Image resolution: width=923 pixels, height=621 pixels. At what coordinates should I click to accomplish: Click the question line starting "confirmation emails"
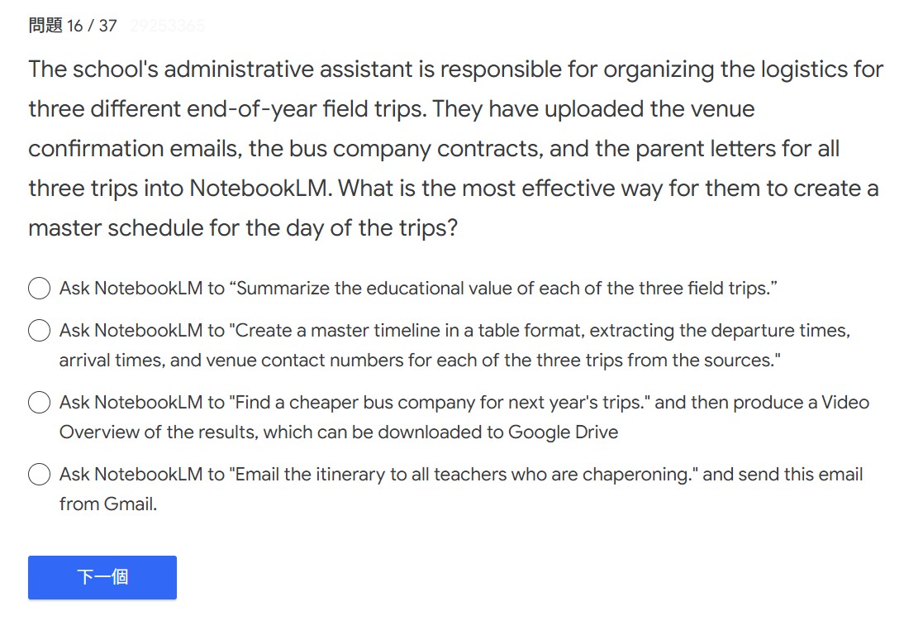433,149
